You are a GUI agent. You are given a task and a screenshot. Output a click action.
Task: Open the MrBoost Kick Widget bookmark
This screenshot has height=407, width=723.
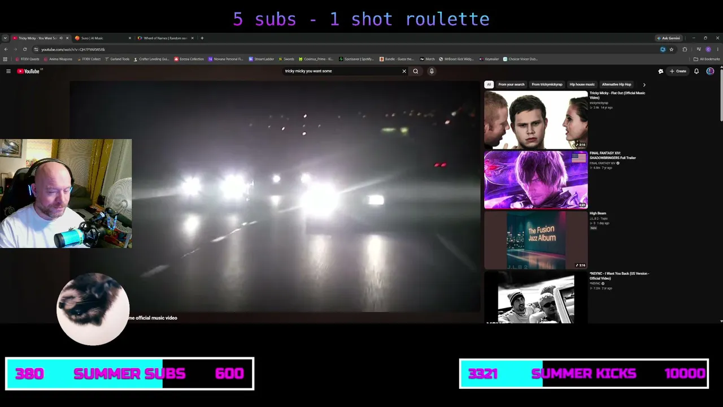(457, 59)
